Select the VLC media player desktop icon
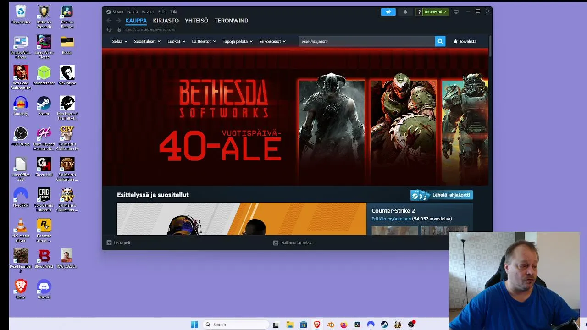 (x=21, y=231)
